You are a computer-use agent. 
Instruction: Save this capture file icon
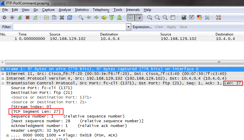point(54,17)
